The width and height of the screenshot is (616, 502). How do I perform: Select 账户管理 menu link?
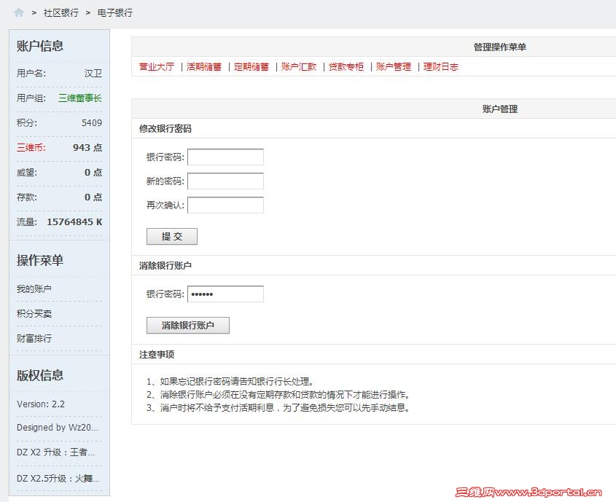(393, 67)
